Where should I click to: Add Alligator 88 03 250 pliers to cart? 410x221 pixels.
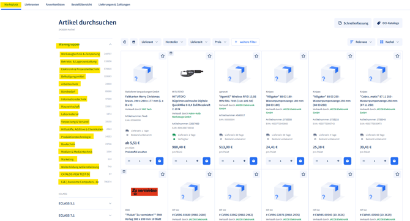tap(347, 161)
